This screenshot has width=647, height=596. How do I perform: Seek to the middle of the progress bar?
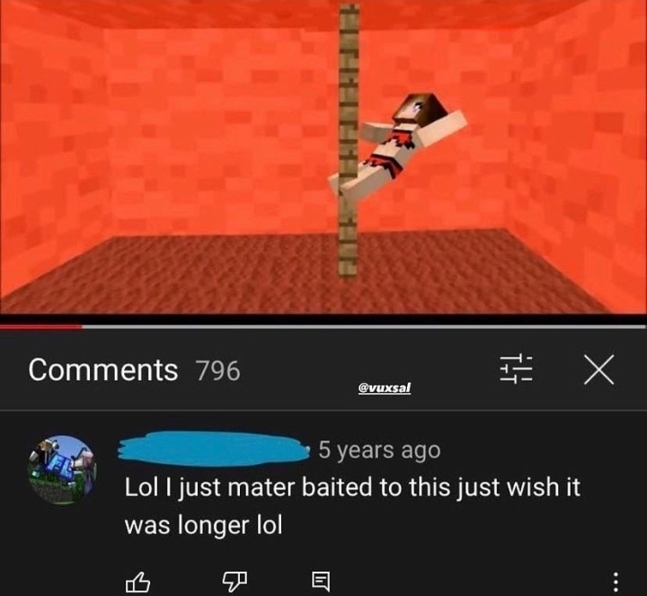pos(323,327)
